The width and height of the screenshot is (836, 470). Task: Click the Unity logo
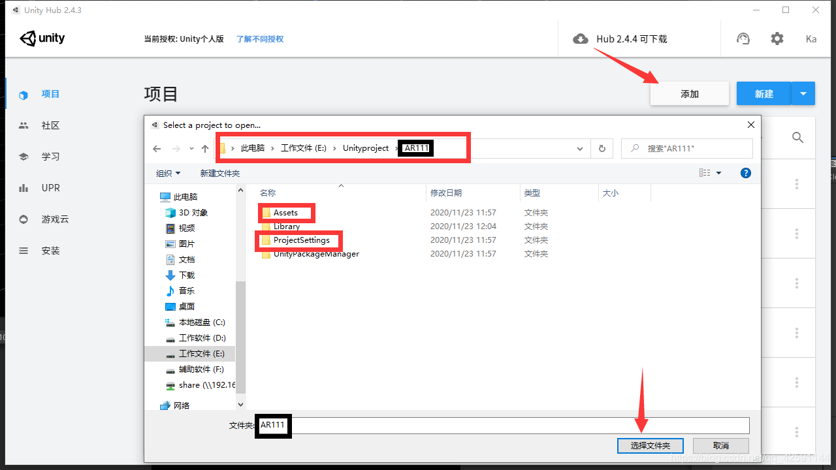(42, 38)
